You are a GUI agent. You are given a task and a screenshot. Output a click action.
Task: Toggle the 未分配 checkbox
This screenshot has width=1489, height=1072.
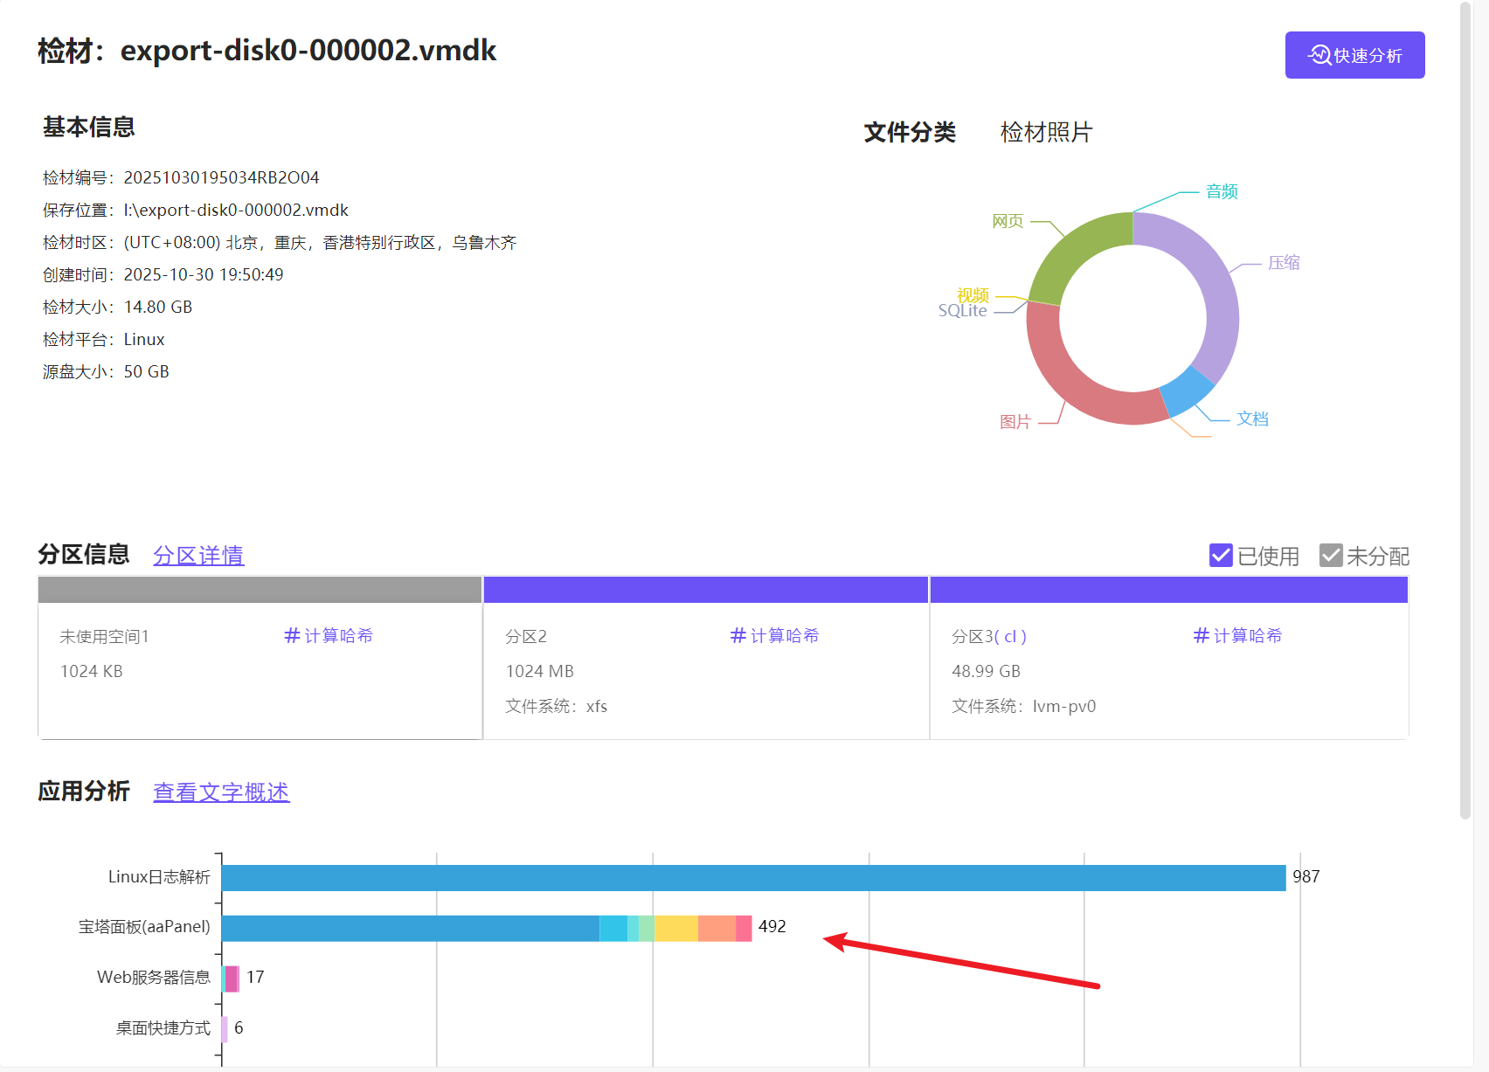click(1331, 556)
